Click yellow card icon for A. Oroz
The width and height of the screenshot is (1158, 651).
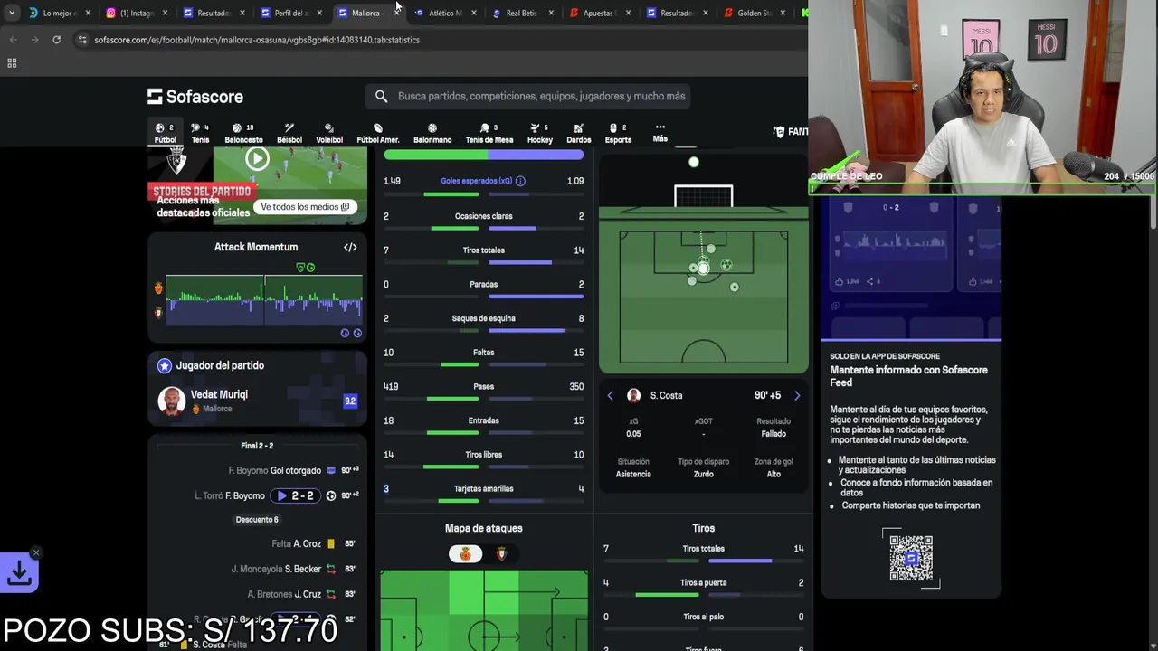pyautogui.click(x=331, y=543)
